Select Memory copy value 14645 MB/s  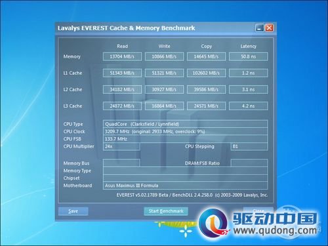[x=206, y=56]
